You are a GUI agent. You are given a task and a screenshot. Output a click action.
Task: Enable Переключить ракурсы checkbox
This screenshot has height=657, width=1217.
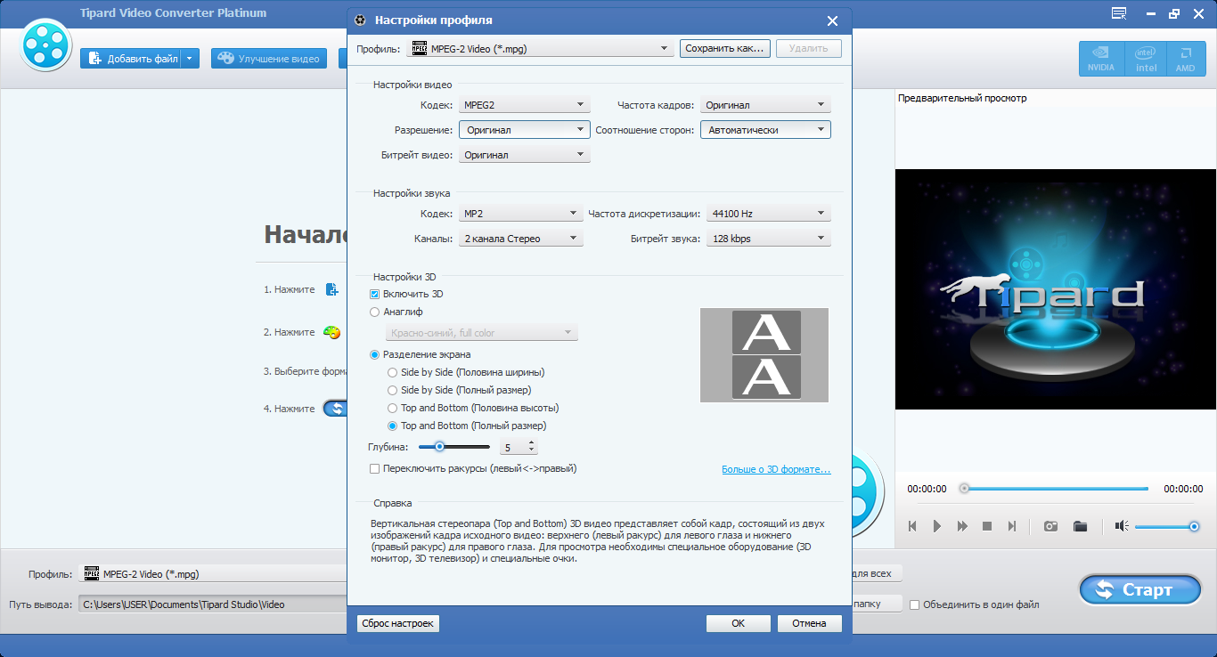pyautogui.click(x=374, y=468)
